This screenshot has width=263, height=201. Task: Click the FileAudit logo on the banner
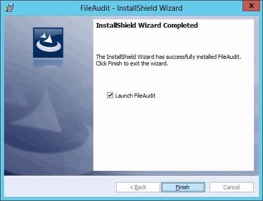tap(48, 42)
